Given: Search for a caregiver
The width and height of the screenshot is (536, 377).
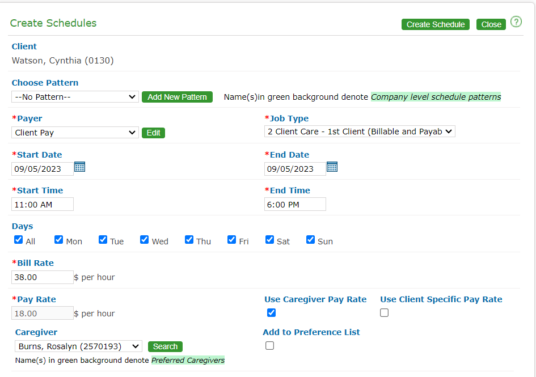Looking at the screenshot, I should [165, 346].
